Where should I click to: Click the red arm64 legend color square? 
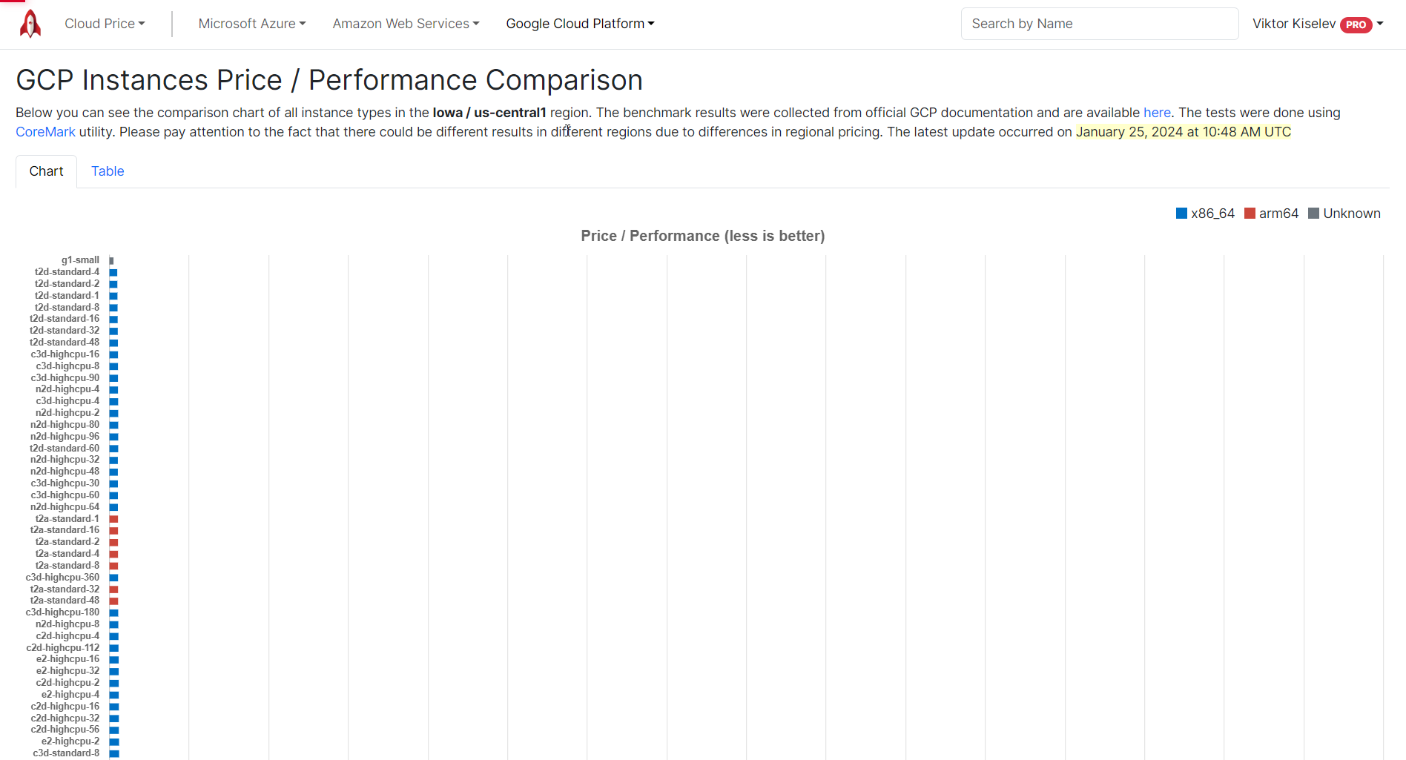click(1250, 214)
